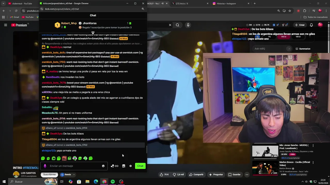Click username ThiagoB504 in chat
330x185 pixels.
(49, 139)
